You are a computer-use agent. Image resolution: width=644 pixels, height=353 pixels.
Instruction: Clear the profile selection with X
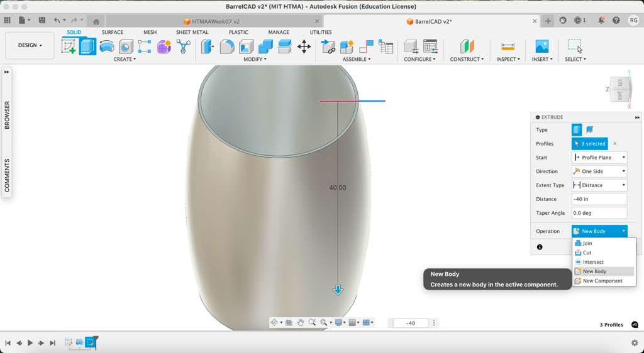click(615, 144)
